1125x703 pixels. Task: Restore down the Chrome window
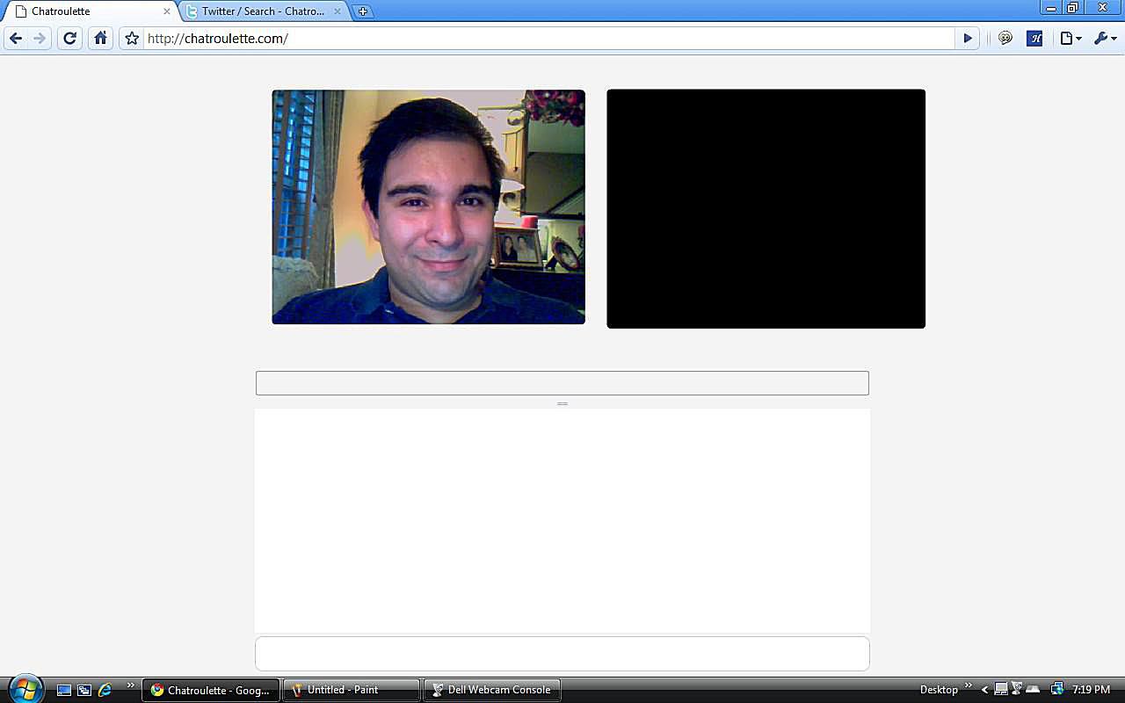pyautogui.click(x=1073, y=7)
